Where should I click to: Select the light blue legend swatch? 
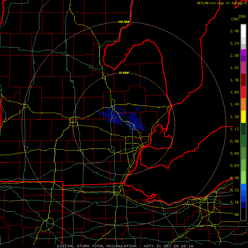243,187
